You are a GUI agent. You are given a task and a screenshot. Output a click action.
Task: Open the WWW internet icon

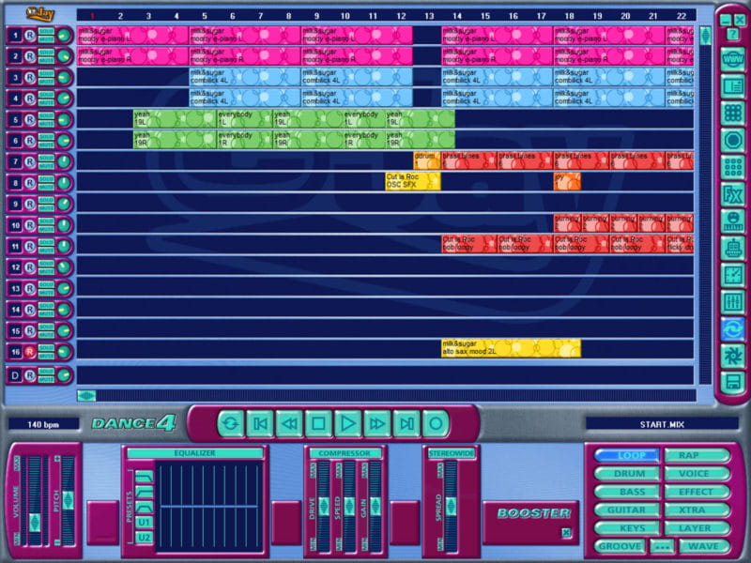click(x=733, y=59)
